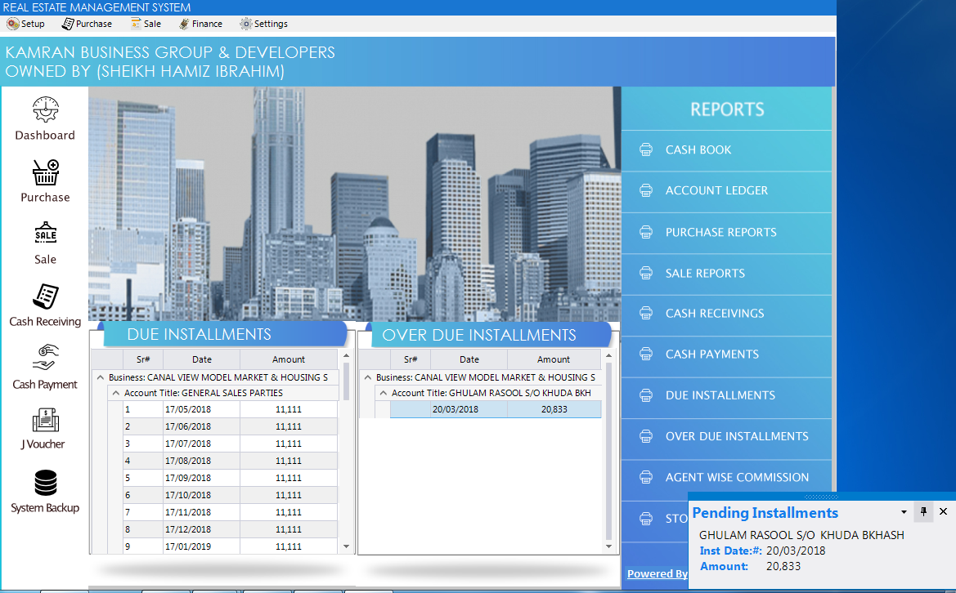This screenshot has width=956, height=593.
Task: Close the Pending Installments popup
Action: [943, 512]
